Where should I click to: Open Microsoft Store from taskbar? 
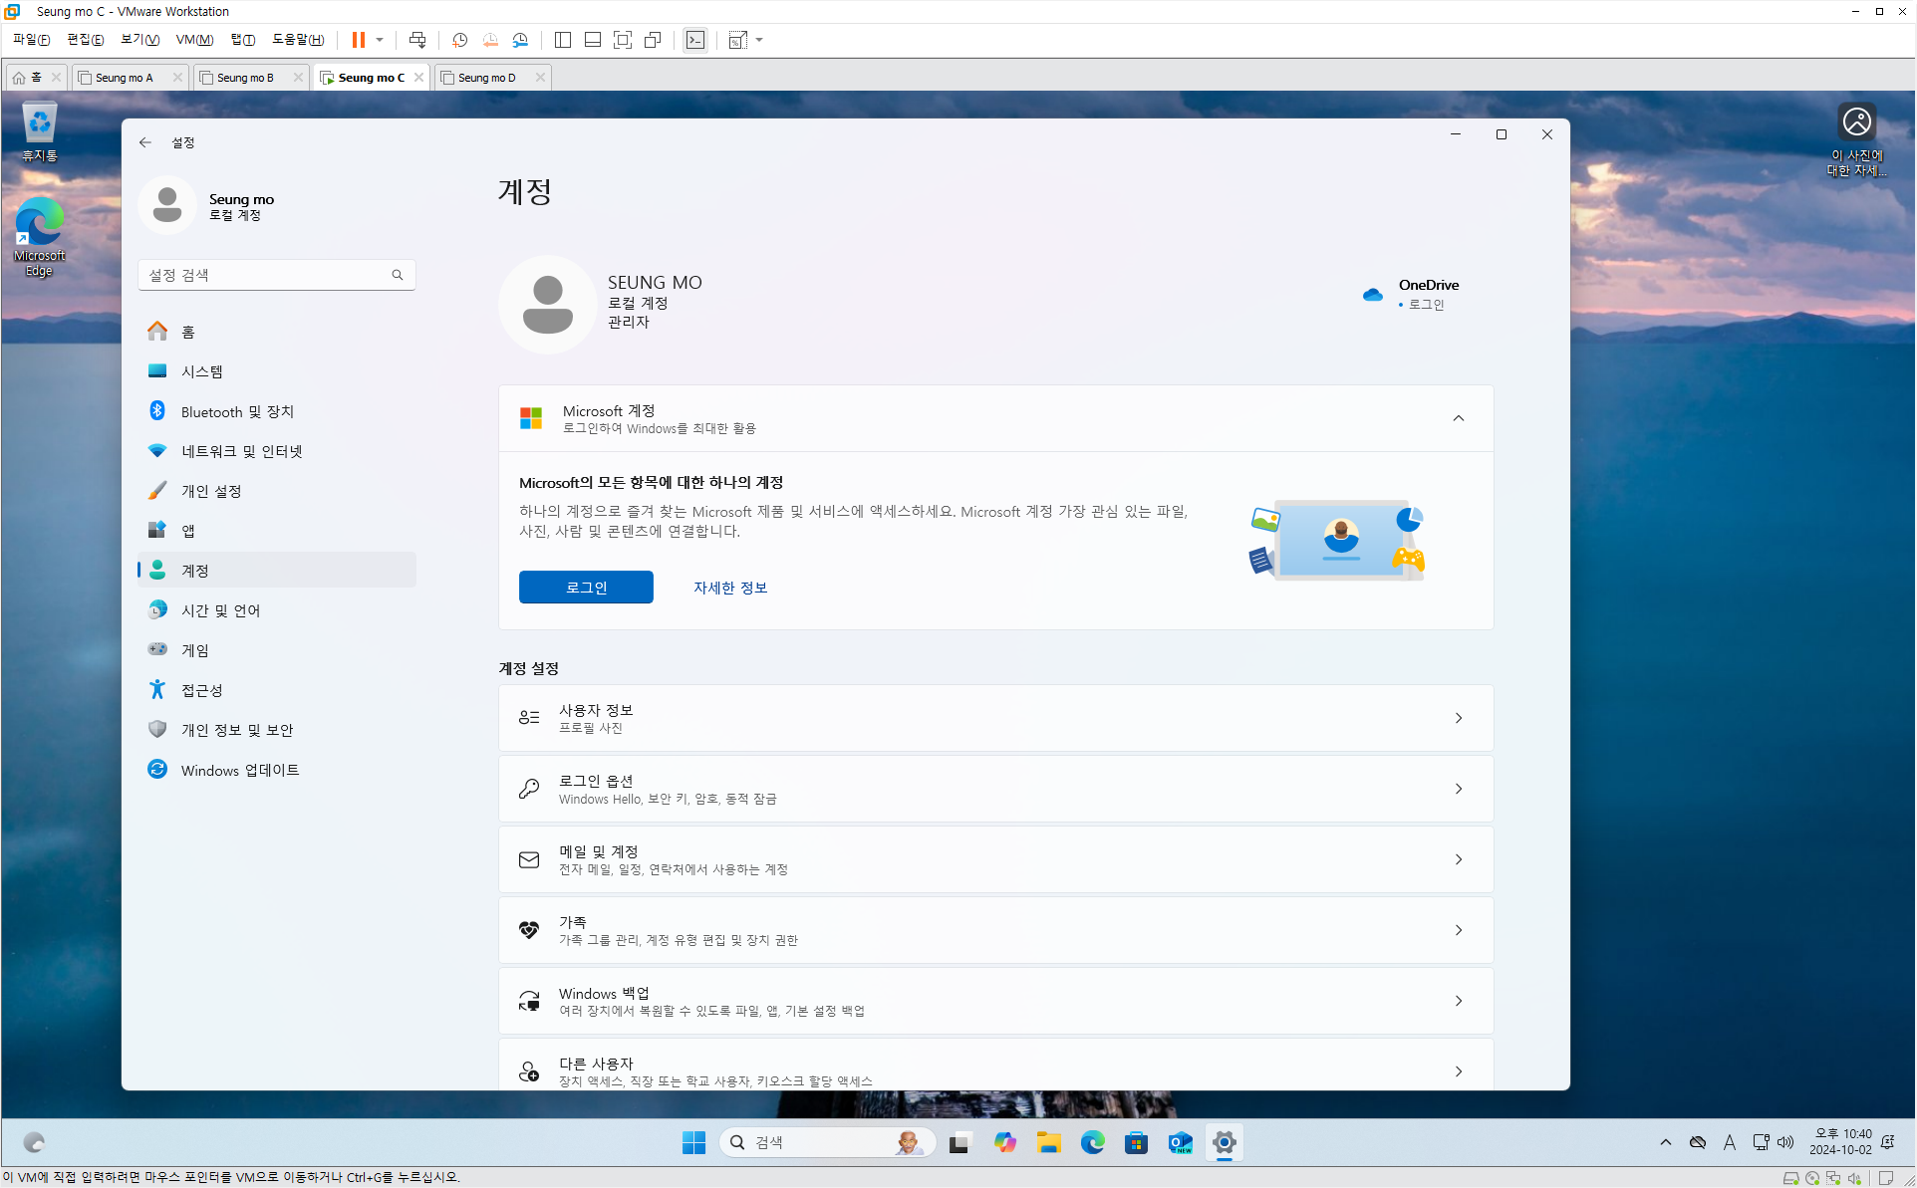(x=1136, y=1142)
